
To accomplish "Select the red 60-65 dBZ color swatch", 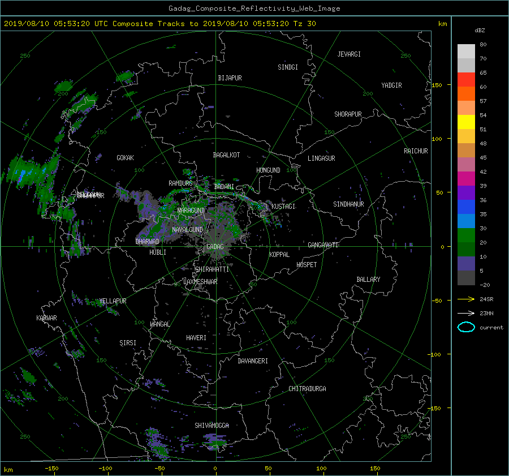I will (x=466, y=79).
